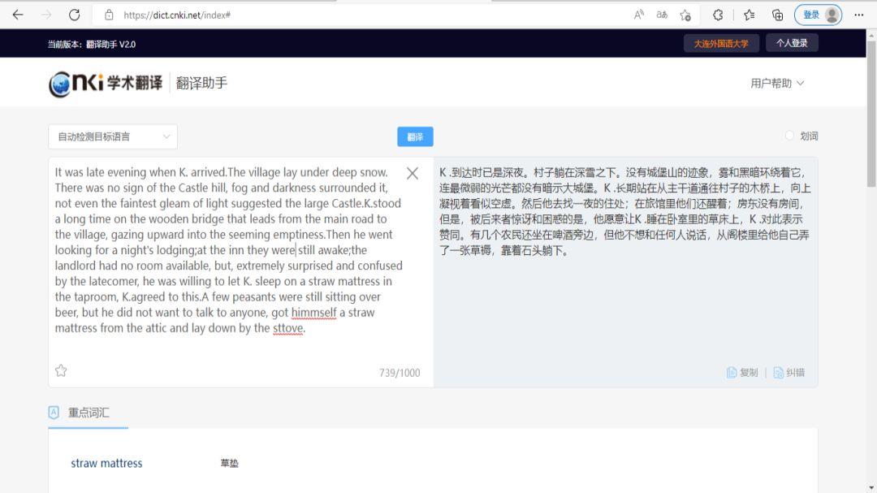Image resolution: width=877 pixels, height=493 pixels.
Task: Click the straw mattress vocabulary link
Action: point(106,463)
